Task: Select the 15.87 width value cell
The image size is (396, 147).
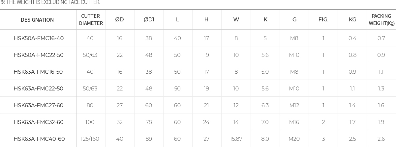Action: 236,139
